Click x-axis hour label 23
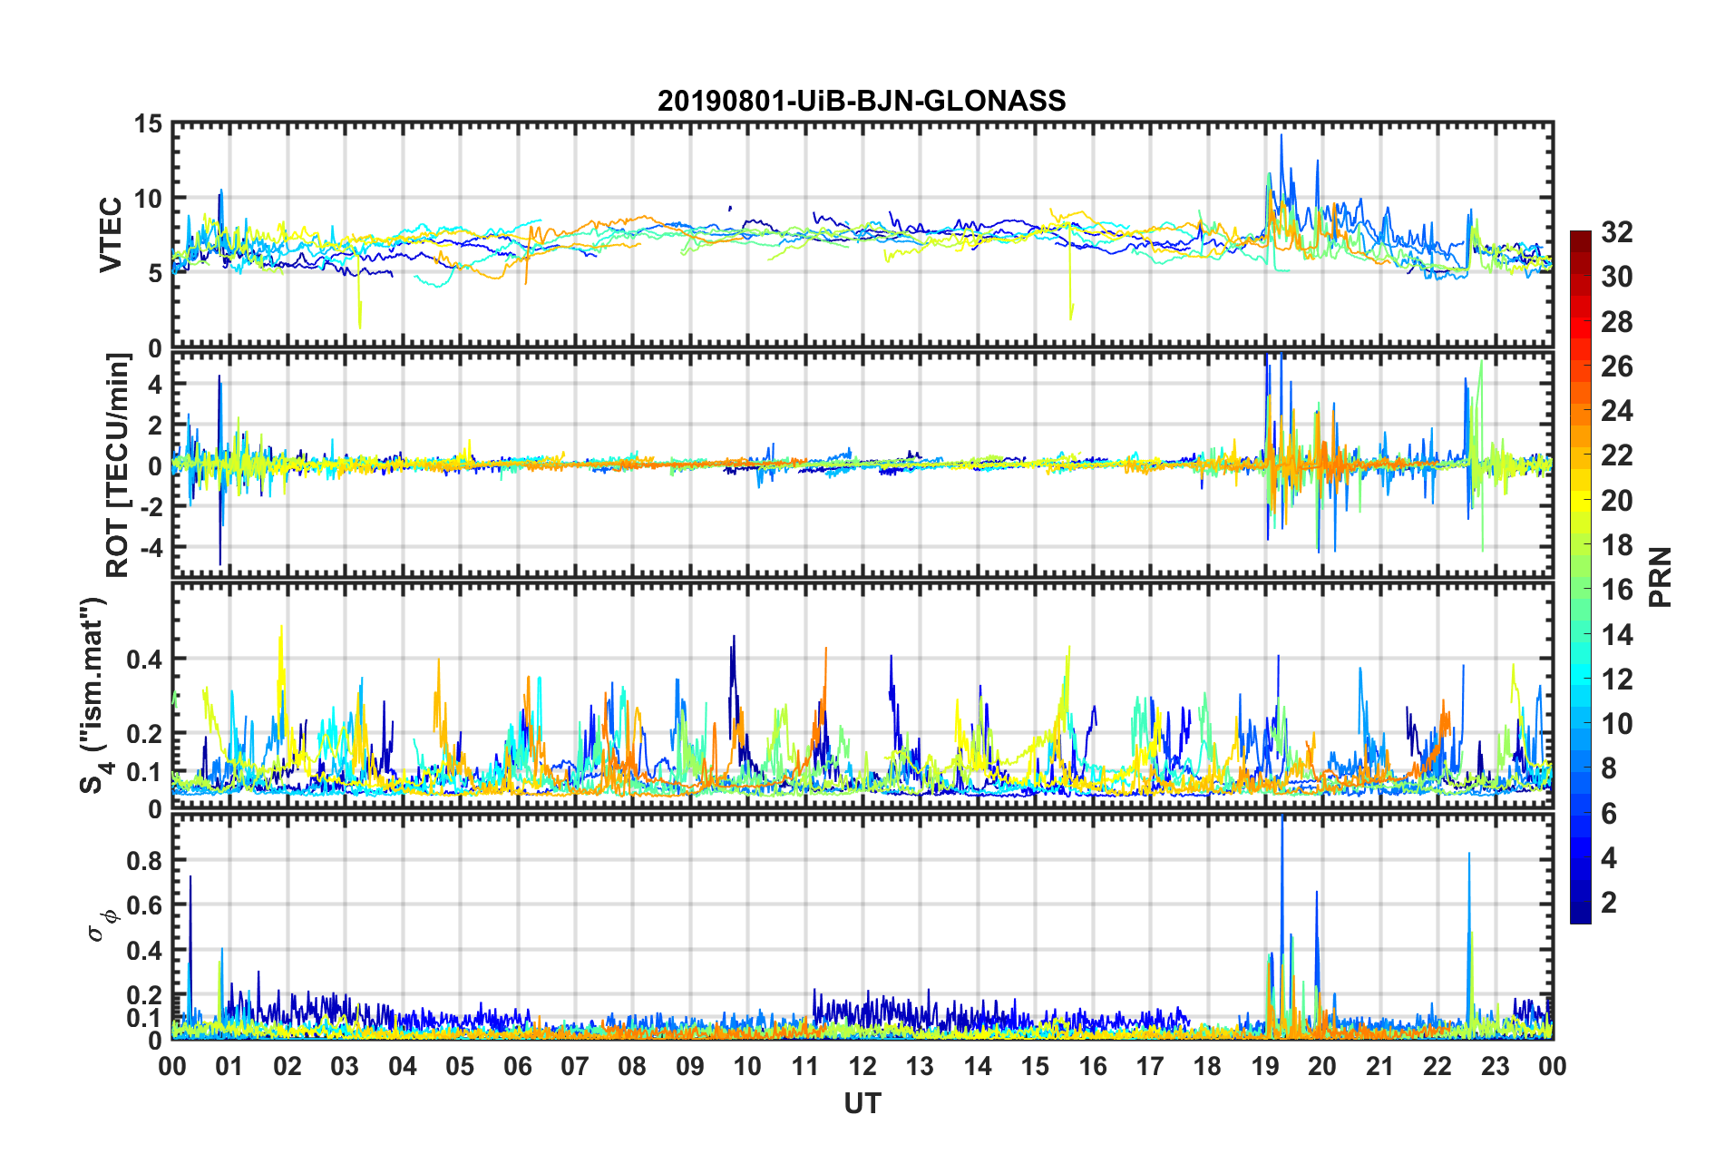 tap(1496, 1066)
